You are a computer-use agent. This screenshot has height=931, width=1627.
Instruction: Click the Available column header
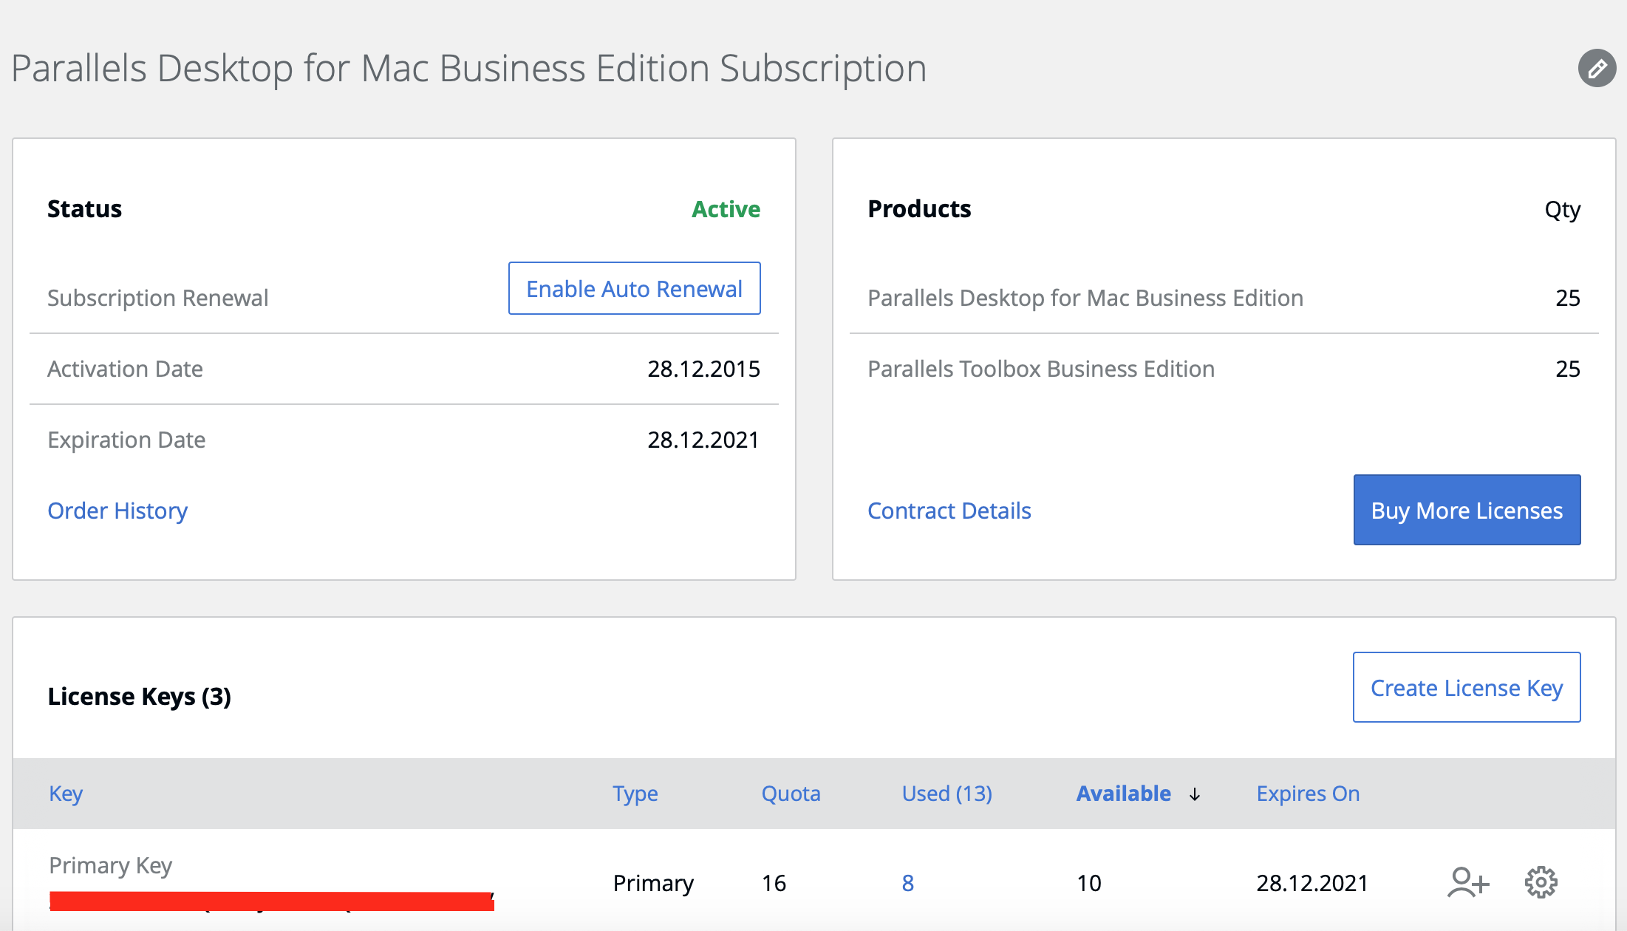(x=1123, y=794)
